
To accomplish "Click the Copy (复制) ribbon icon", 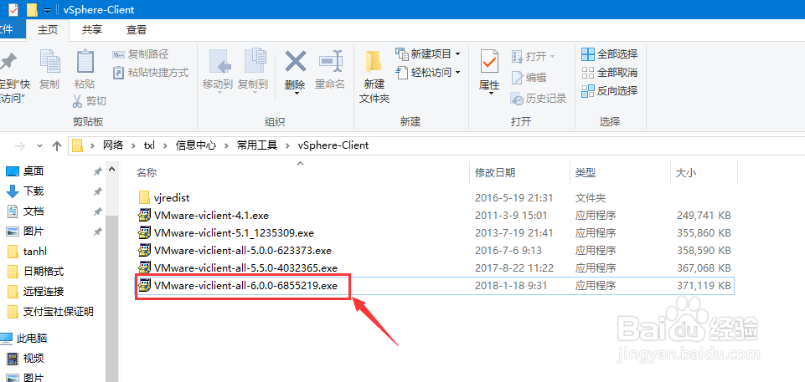I will [49, 63].
